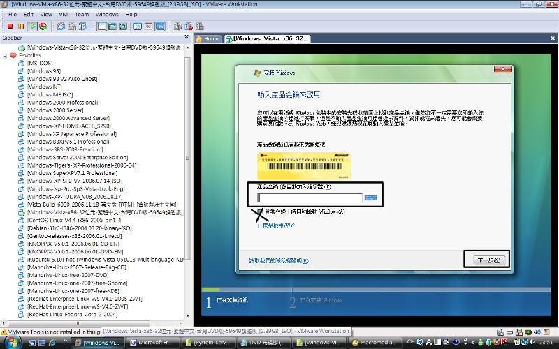Select [Debian-31r3-i386-2004.03.20-binary-ISO] VM
Viewport: 559px width, 349px height.
(x=80, y=228)
